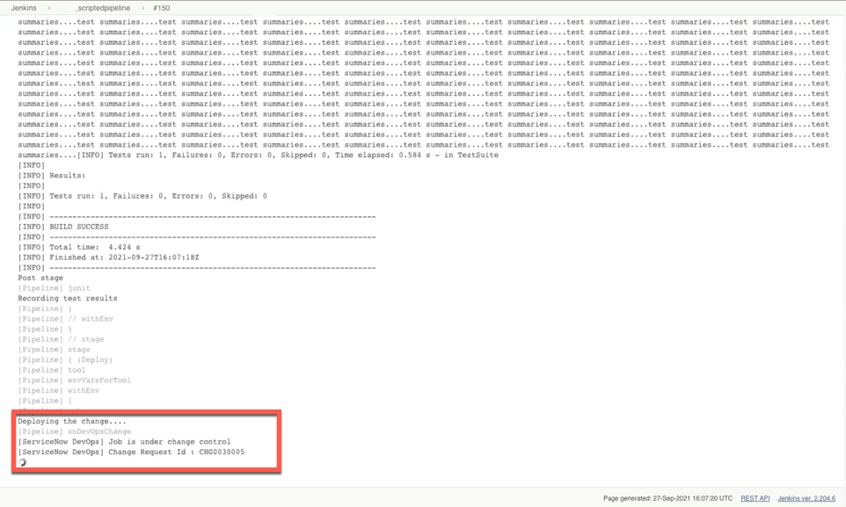Click the 'Total time: 4.424 s' line
846x507 pixels.
coord(79,247)
